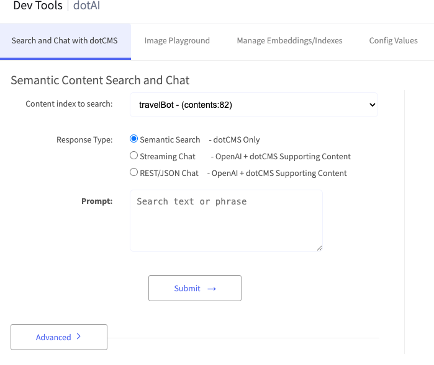This screenshot has height=365, width=434.
Task: Click the Dev Tools breadcrumb
Action: click(x=38, y=6)
